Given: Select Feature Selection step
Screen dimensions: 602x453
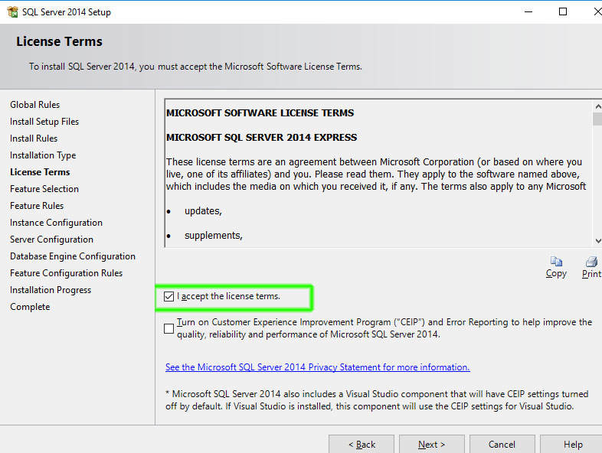Looking at the screenshot, I should 44,189.
